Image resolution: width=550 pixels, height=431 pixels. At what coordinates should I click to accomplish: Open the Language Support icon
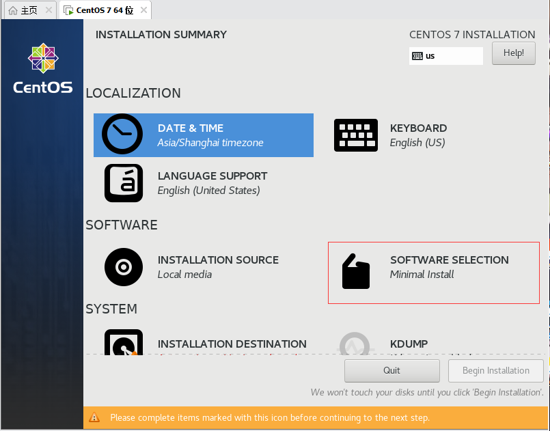124,183
